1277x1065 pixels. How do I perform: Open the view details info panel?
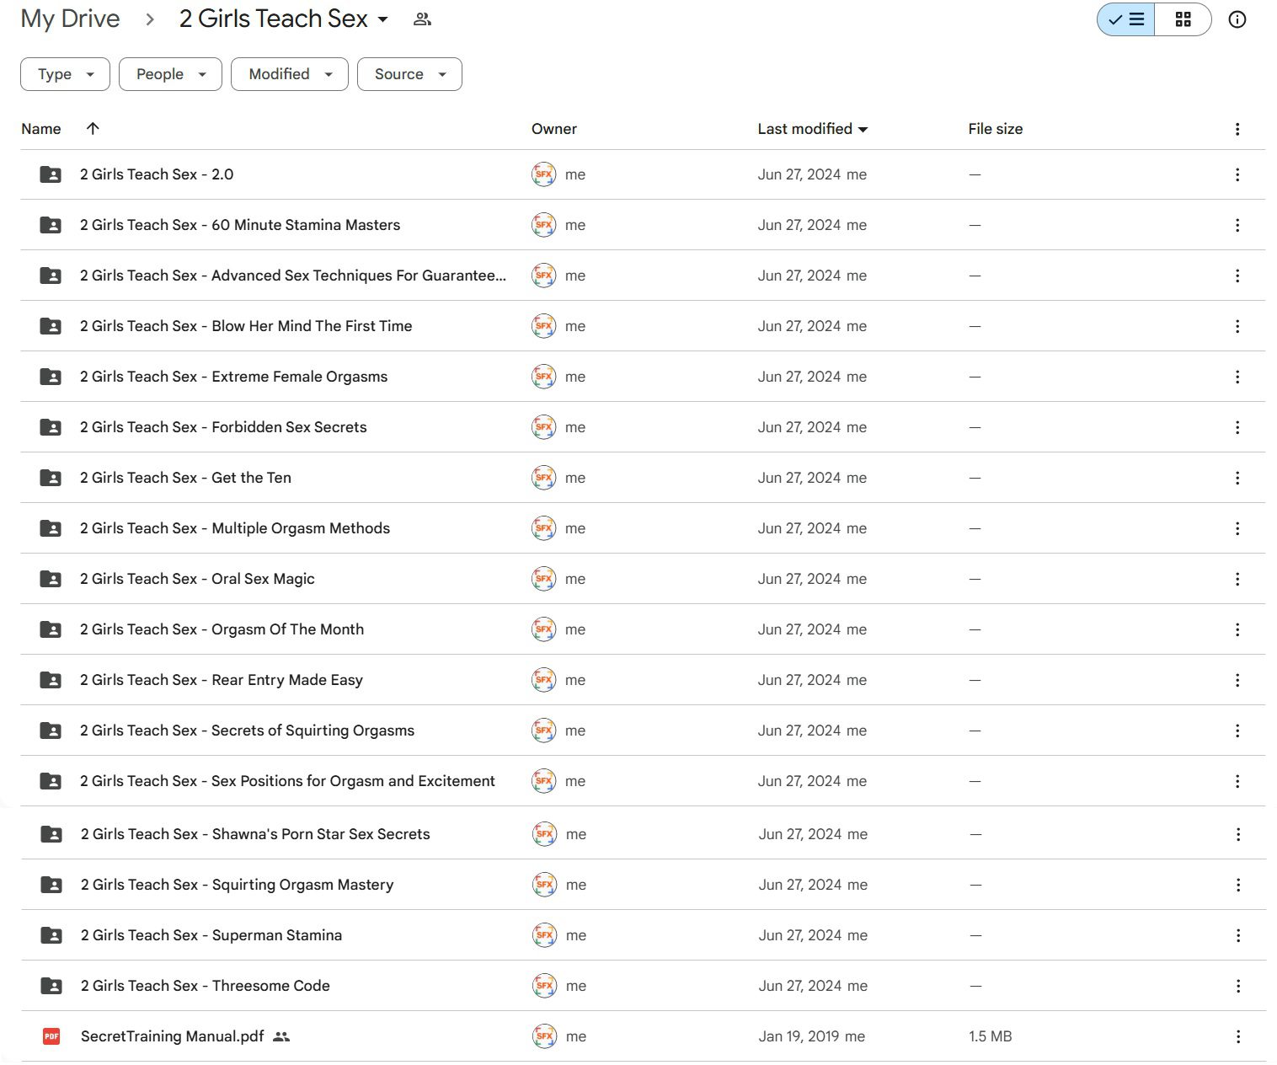1237,19
